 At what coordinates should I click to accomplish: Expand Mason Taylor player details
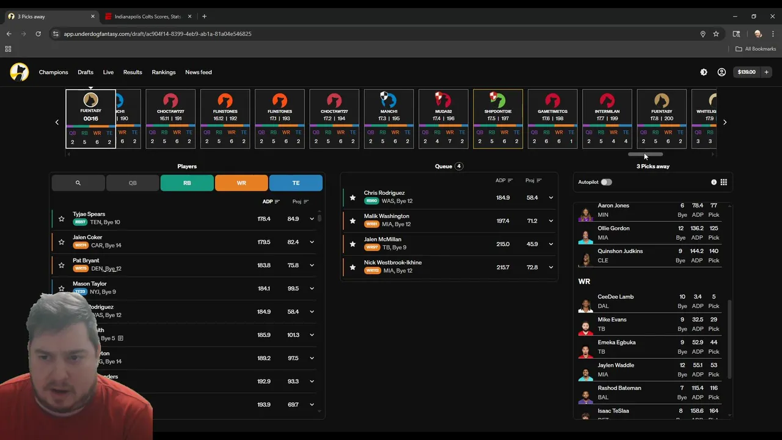(x=312, y=288)
